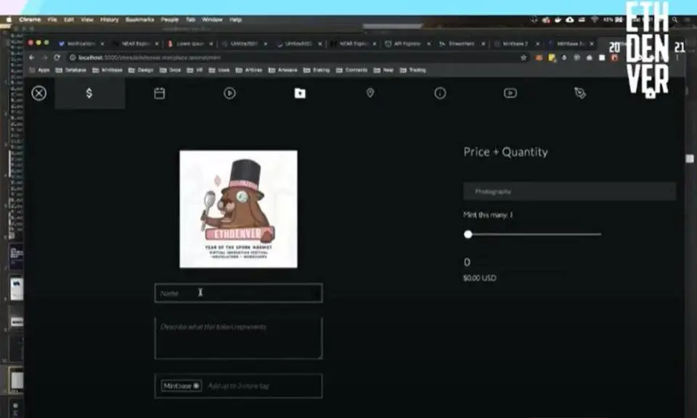Open the pen nib icon section
The image size is (697, 418).
(x=580, y=93)
